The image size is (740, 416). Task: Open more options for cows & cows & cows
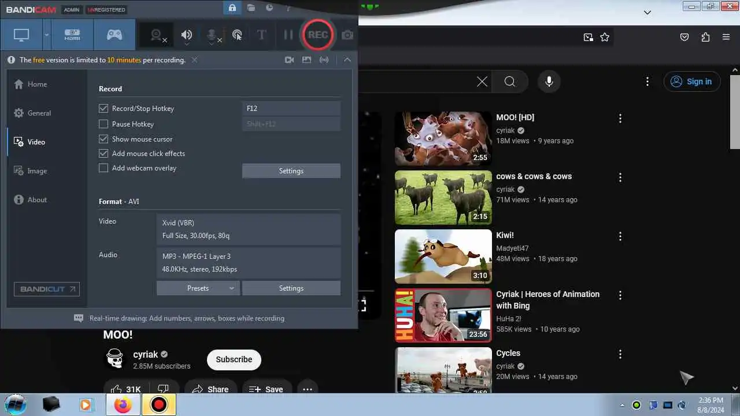620,177
